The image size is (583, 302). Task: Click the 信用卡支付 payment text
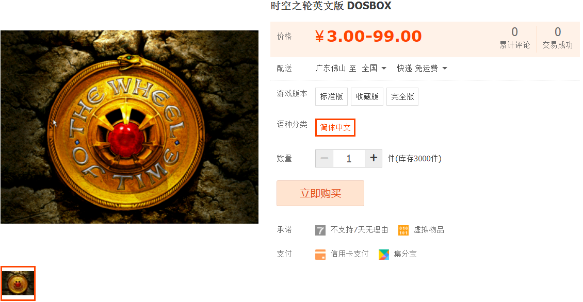click(x=349, y=254)
